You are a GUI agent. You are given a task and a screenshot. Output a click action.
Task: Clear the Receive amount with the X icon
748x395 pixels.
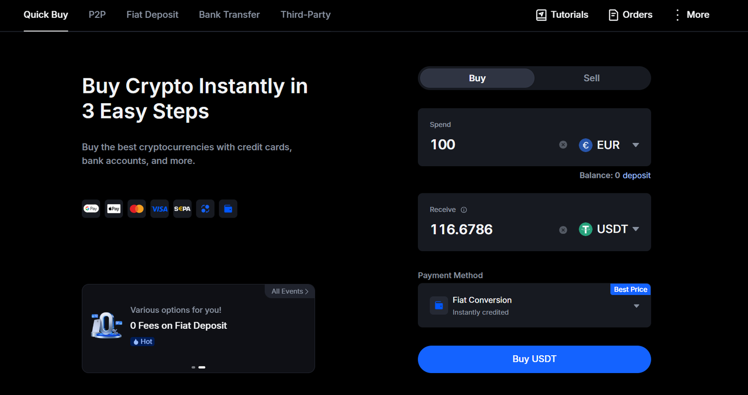[563, 230]
